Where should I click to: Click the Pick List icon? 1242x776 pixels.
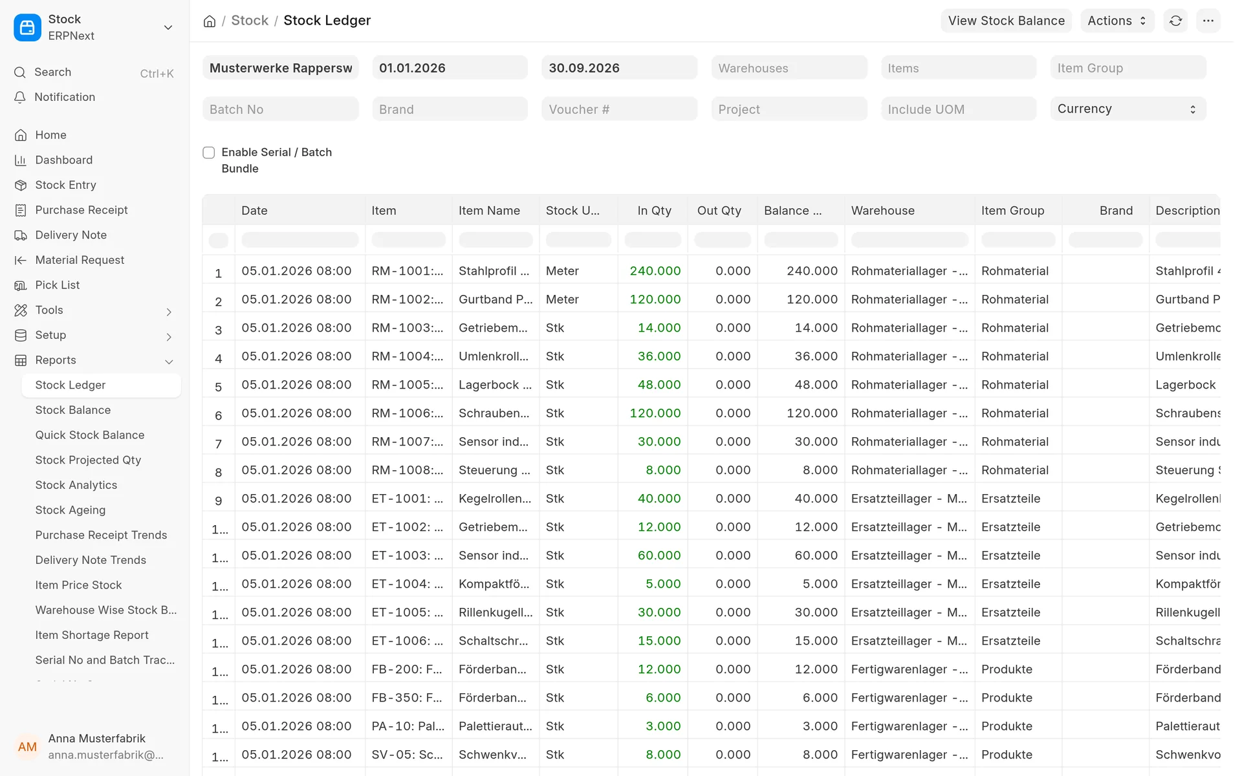point(21,285)
